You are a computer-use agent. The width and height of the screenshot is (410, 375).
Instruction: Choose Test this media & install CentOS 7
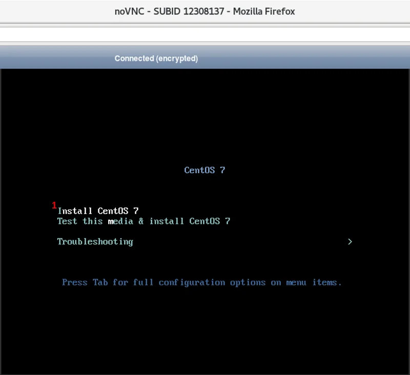143,221
